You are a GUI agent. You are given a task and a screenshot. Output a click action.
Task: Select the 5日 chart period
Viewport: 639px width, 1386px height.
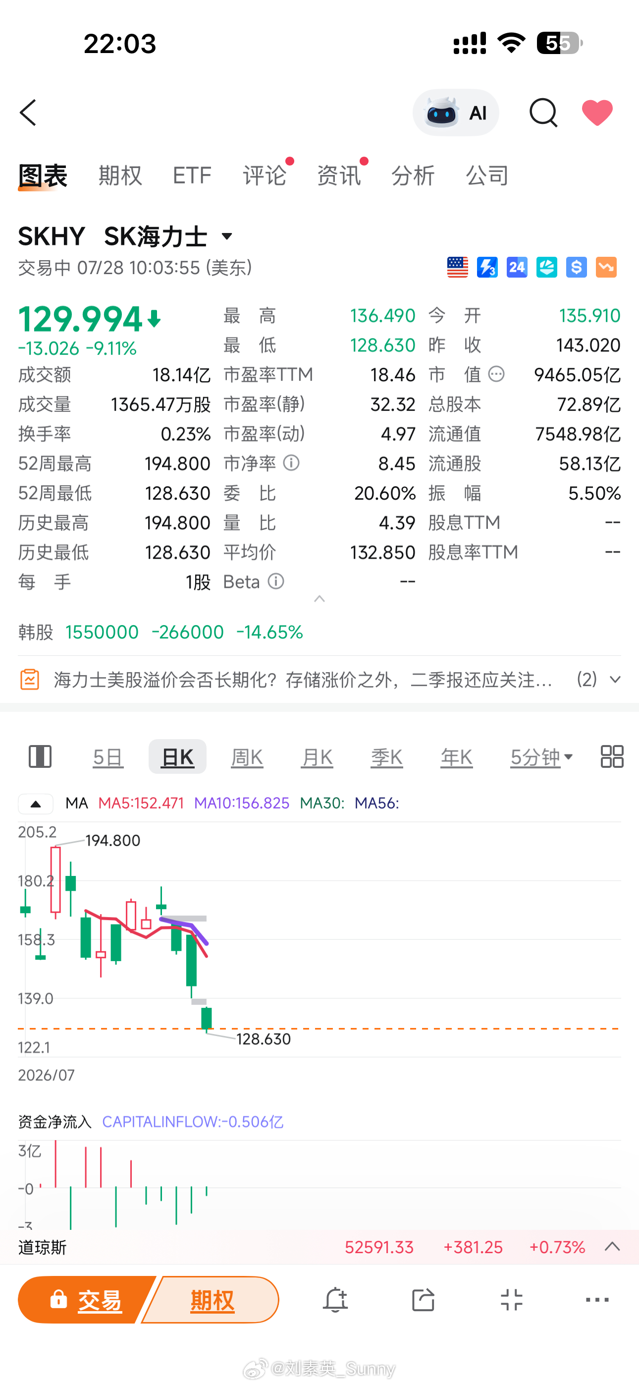pos(107,757)
